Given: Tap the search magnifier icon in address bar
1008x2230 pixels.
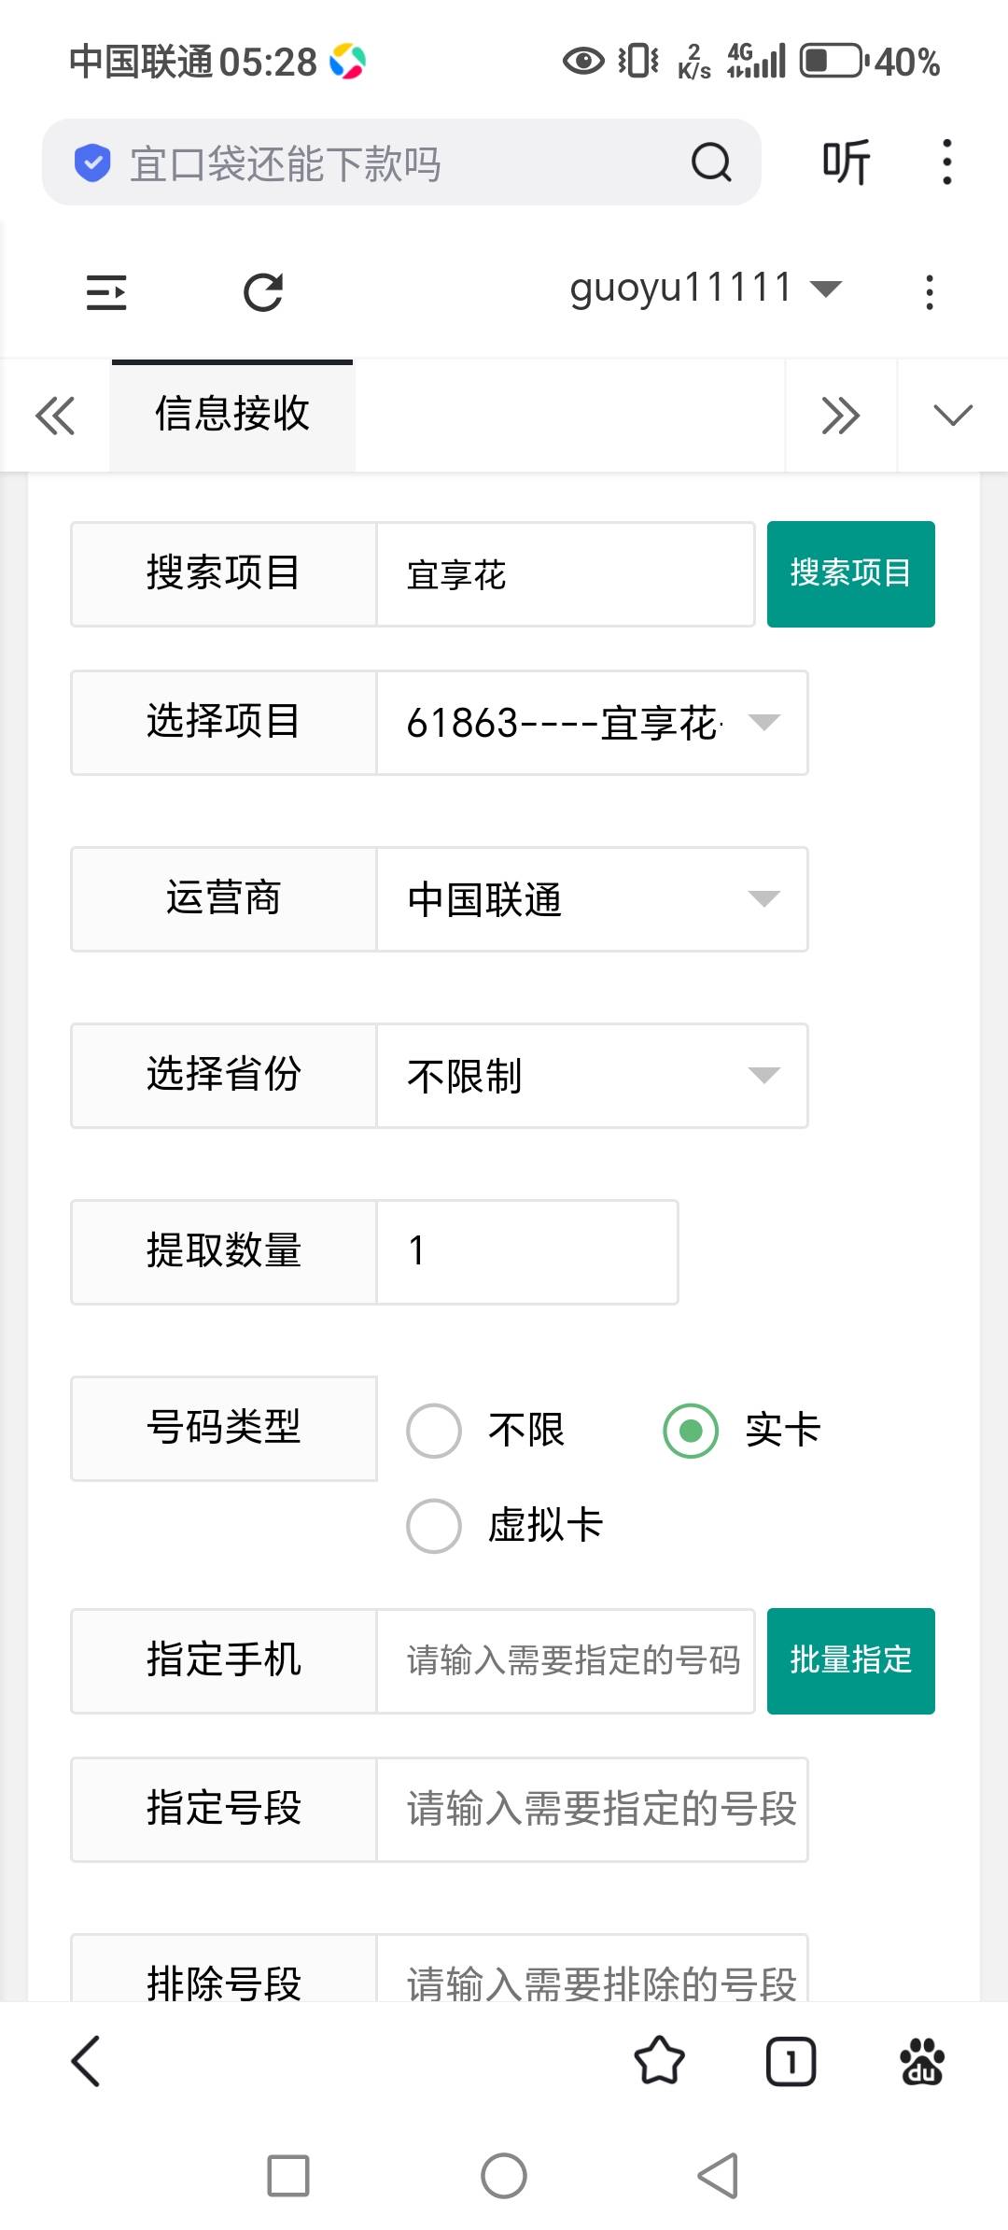Looking at the screenshot, I should [x=711, y=162].
